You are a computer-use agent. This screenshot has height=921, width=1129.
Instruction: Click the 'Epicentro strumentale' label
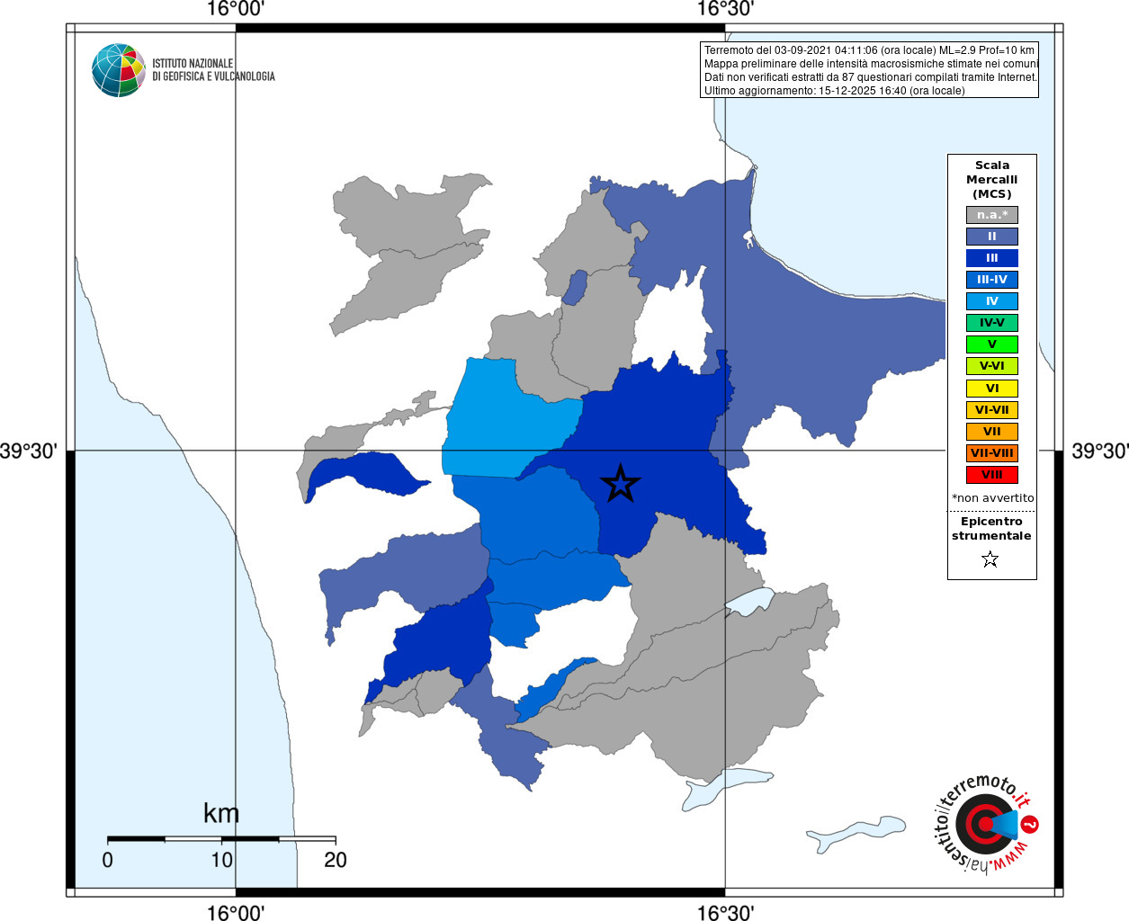click(991, 529)
